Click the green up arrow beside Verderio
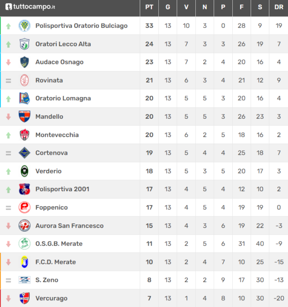 (x=8, y=172)
